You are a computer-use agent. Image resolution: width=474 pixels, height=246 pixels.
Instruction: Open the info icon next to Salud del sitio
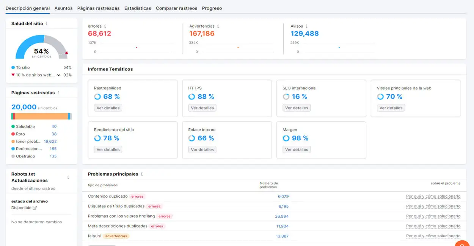click(x=47, y=23)
